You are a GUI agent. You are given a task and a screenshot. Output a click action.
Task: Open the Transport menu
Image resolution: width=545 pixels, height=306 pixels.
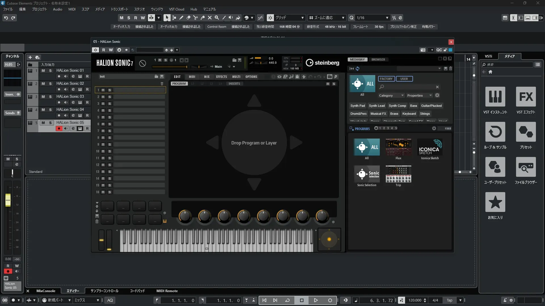pyautogui.click(x=119, y=9)
